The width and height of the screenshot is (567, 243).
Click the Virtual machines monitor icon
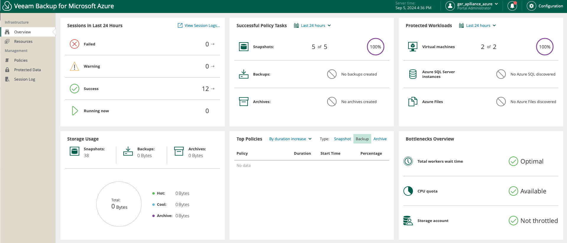[x=413, y=47]
